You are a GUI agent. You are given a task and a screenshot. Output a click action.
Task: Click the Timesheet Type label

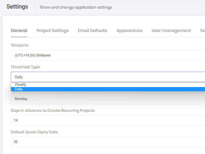click(25, 67)
